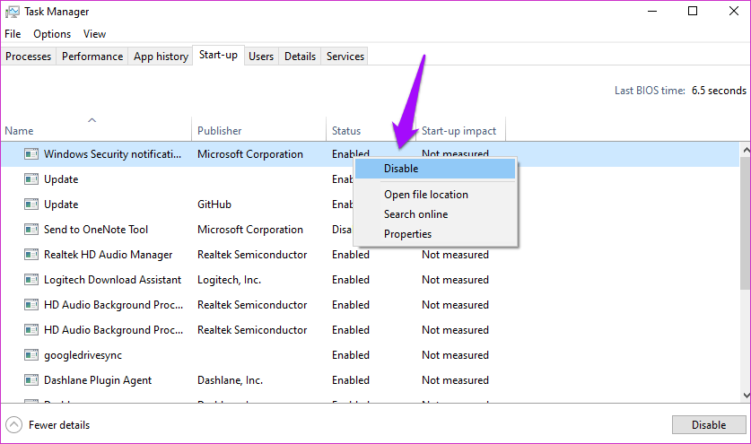Click the scrollbar down arrow
Screen dimensions: 751x444
tap(746, 396)
